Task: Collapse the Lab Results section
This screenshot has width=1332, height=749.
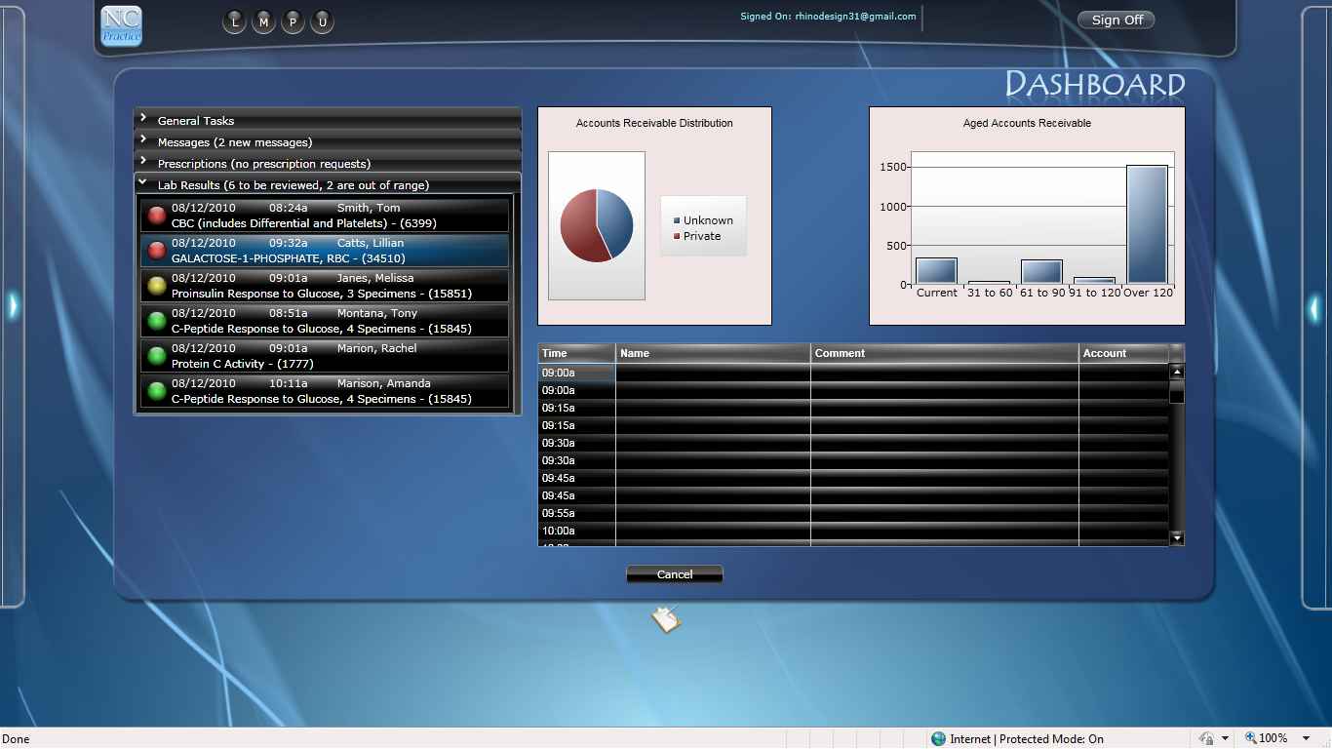Action: click(x=328, y=184)
